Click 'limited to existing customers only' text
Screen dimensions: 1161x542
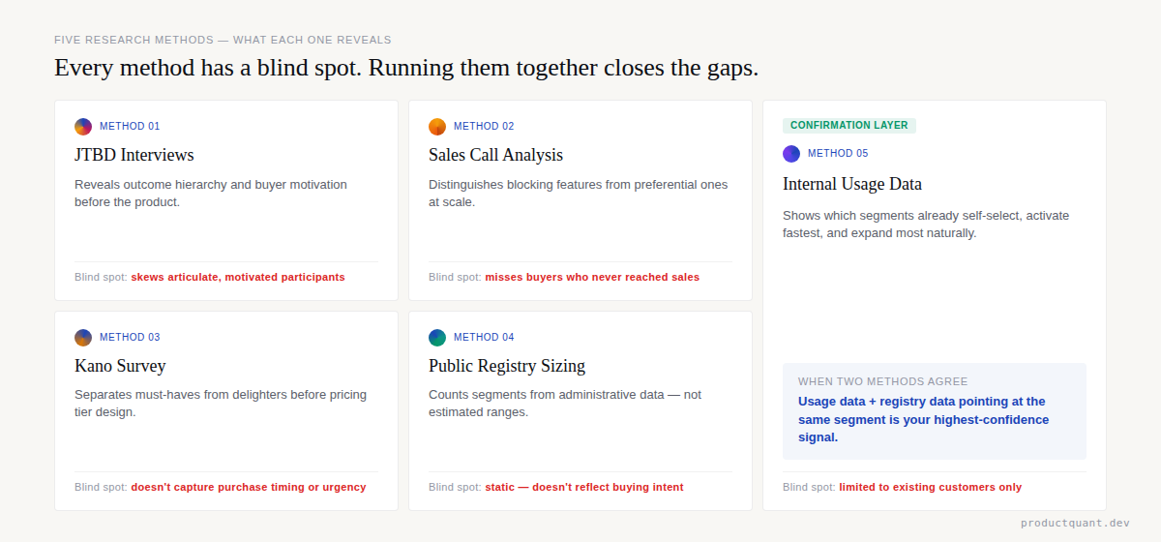(x=931, y=488)
